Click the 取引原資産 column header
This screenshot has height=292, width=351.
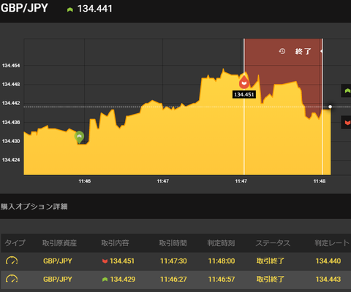(x=59, y=243)
